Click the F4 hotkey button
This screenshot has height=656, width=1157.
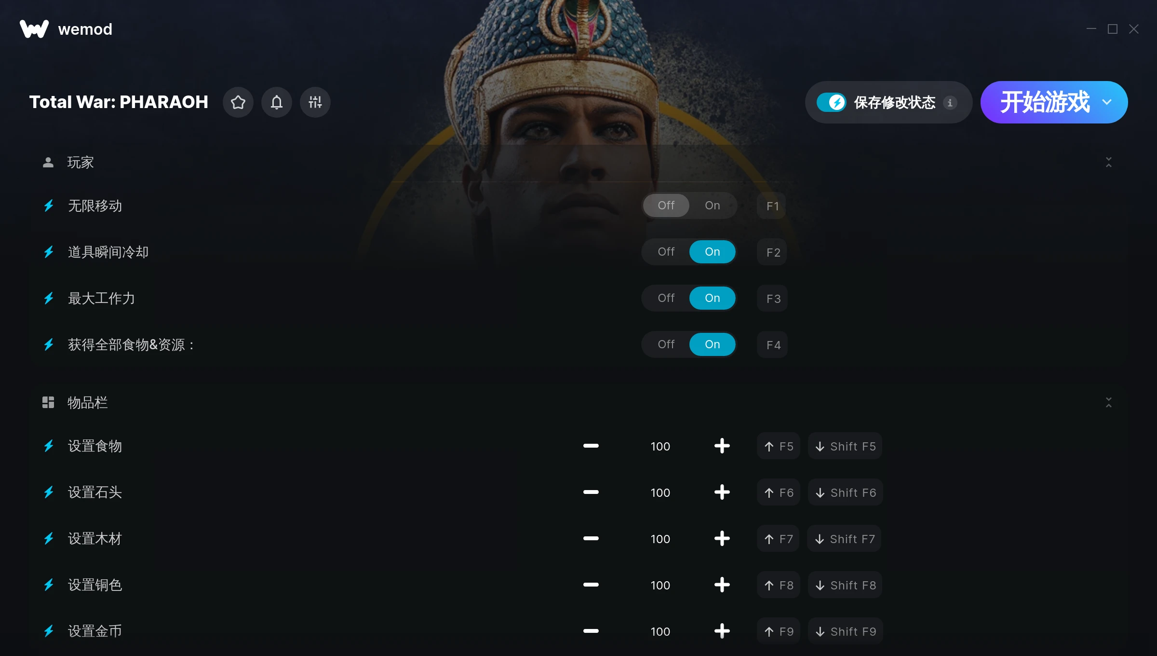pyautogui.click(x=773, y=344)
